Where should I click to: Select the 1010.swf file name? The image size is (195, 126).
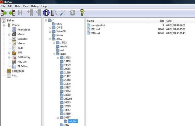pyautogui.click(x=95, y=33)
